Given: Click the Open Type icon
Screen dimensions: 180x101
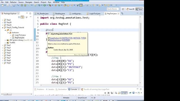Looking at the screenshot, I should point(65,5).
